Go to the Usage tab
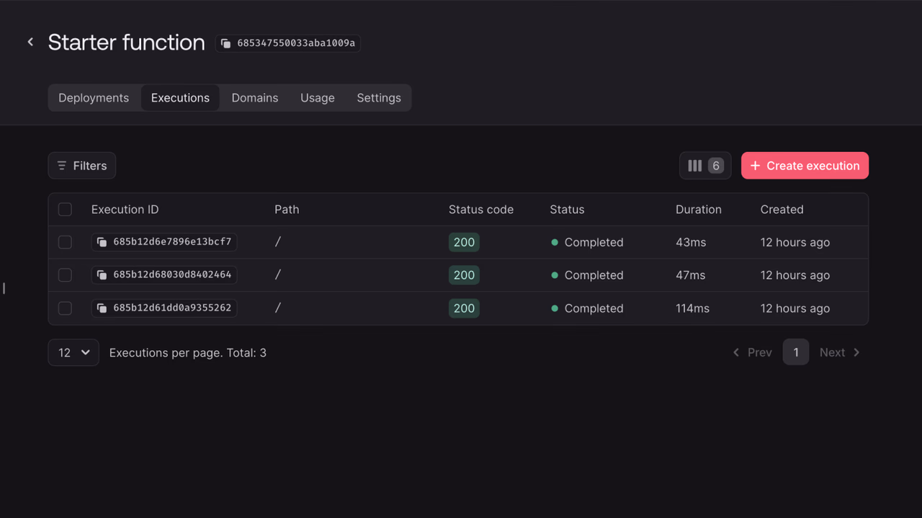Screen dimensions: 922x518 318,98
